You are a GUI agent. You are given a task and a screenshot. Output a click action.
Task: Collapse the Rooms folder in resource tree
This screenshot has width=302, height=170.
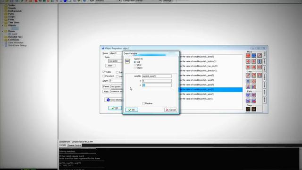pyautogui.click(x=3, y=31)
